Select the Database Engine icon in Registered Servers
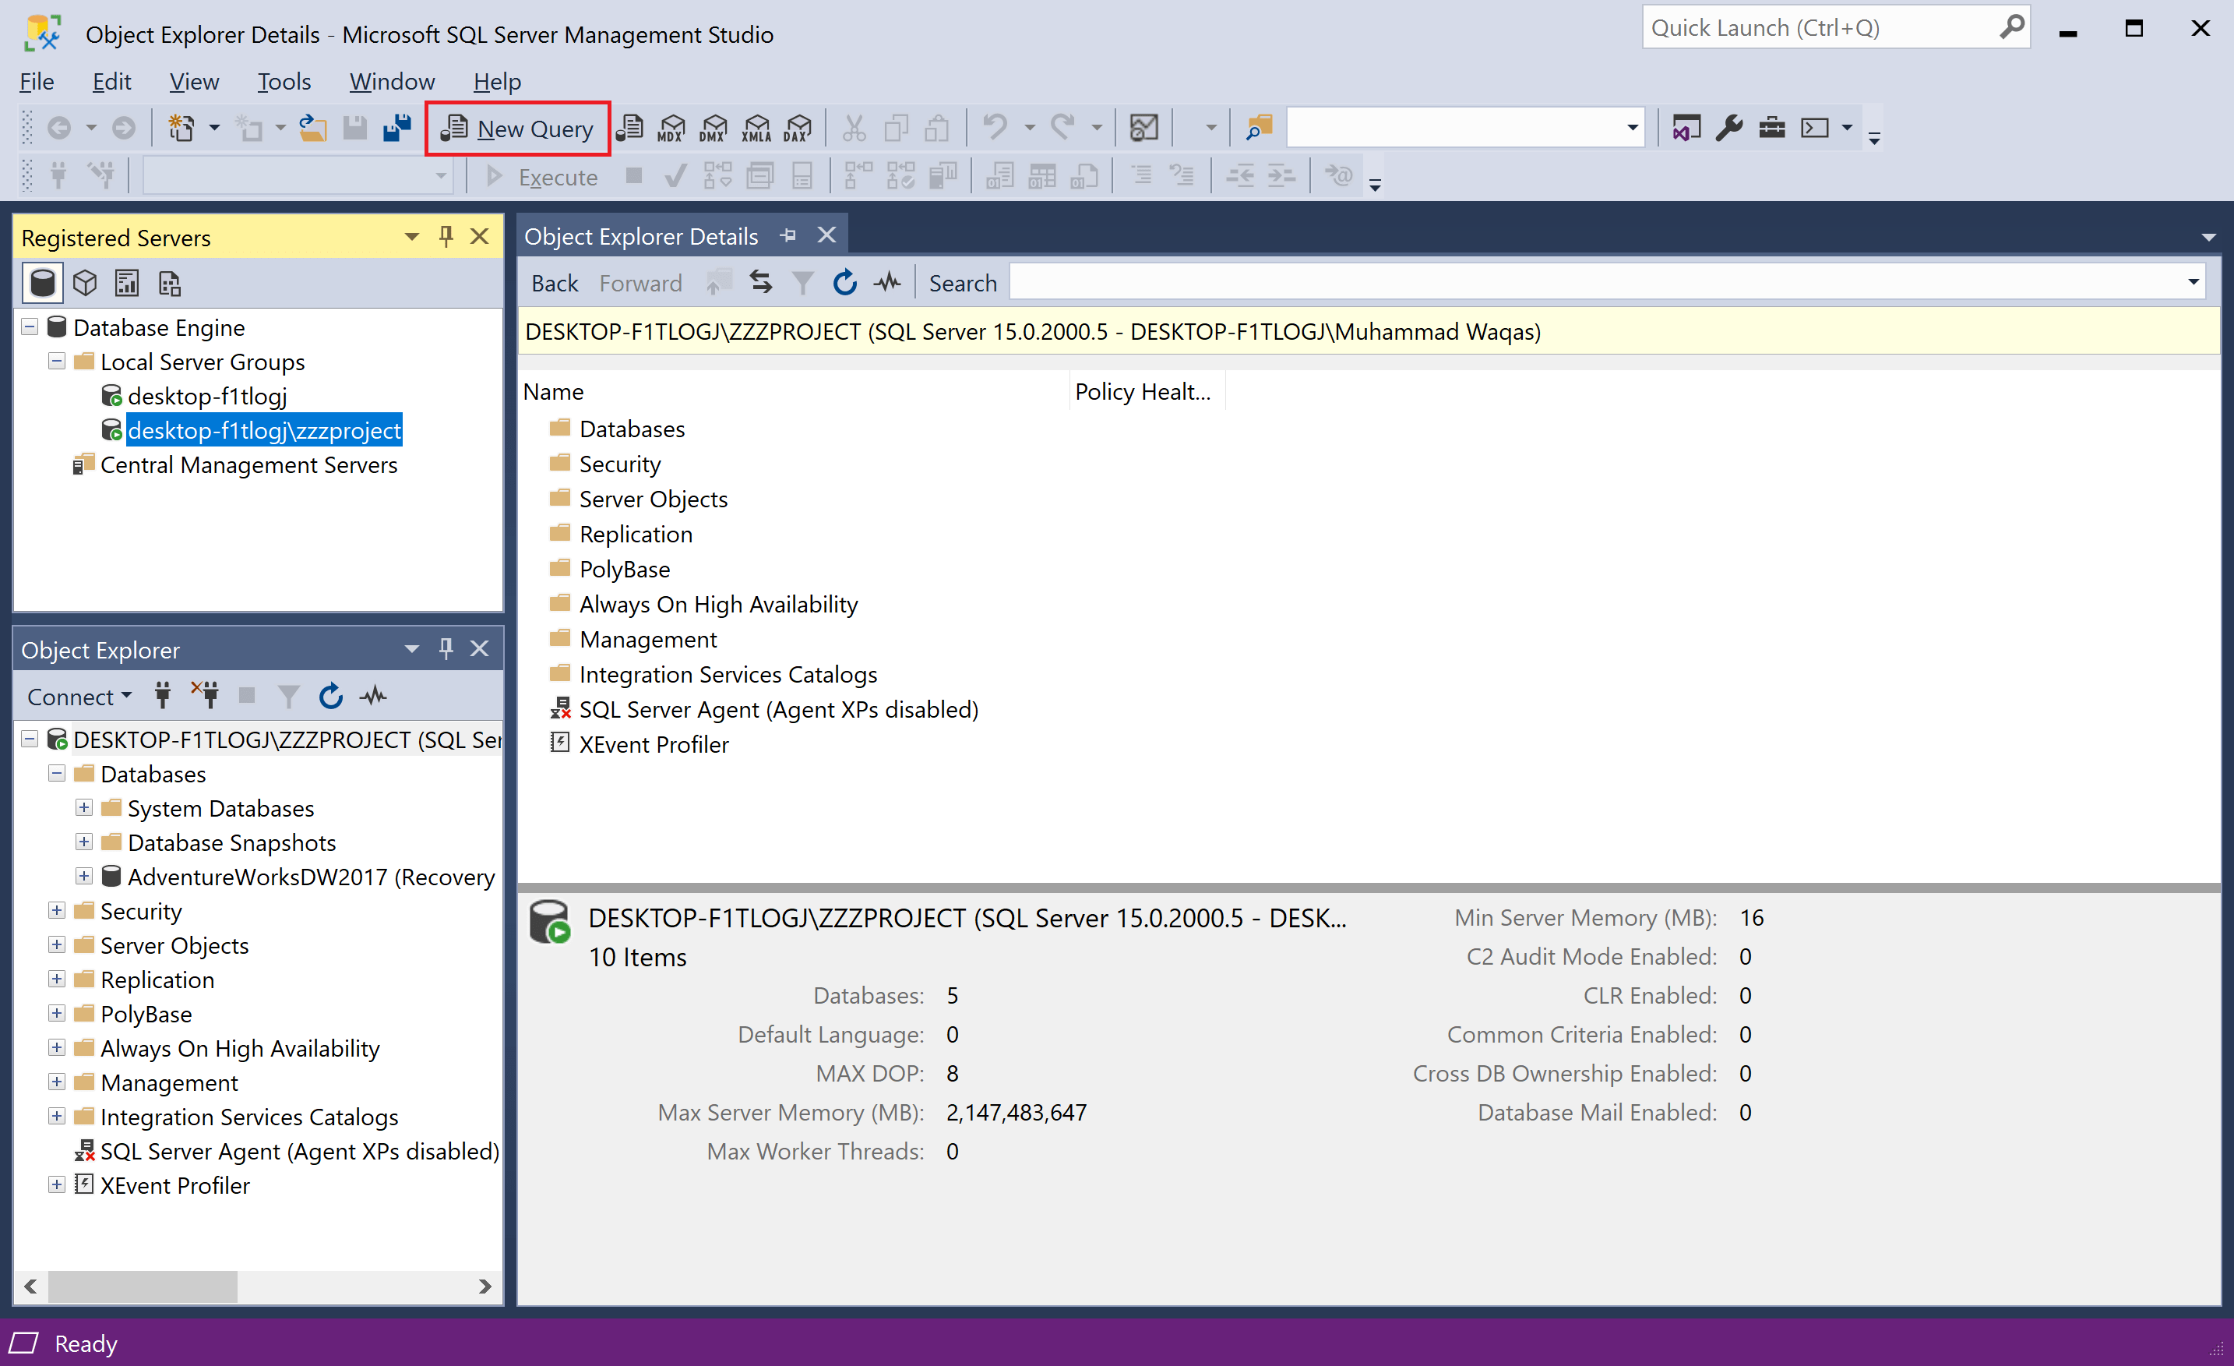The height and width of the screenshot is (1366, 2234). click(42, 282)
